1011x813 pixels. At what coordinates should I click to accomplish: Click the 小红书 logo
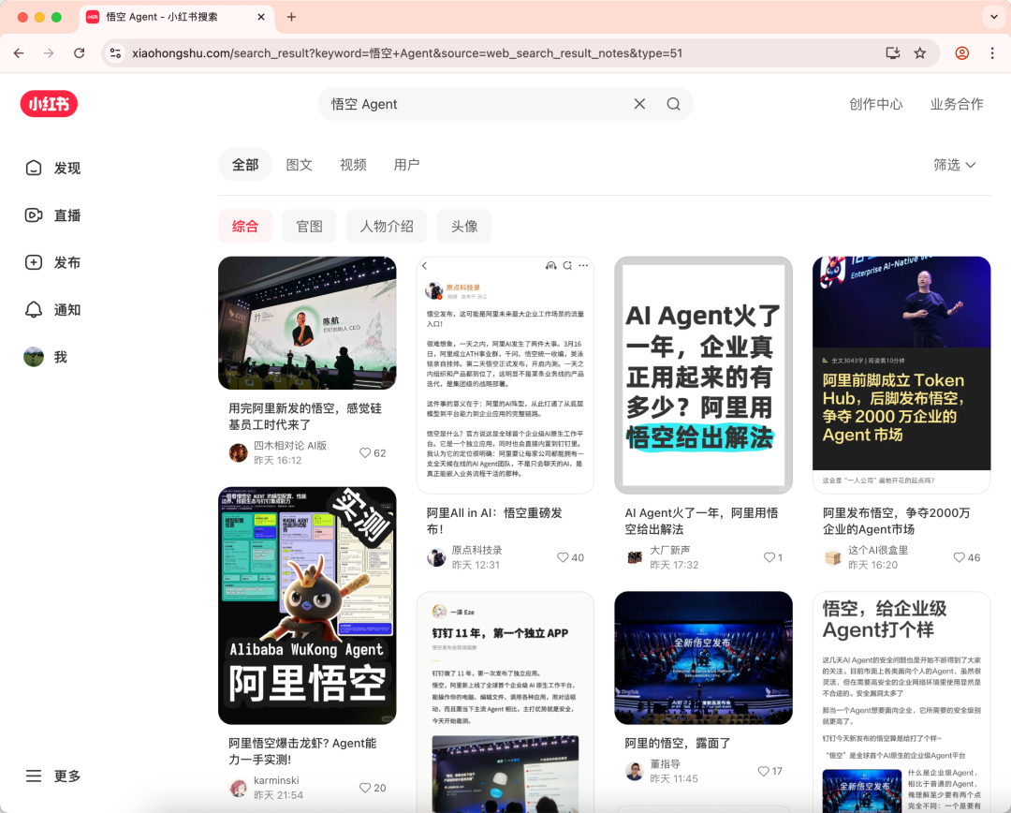pos(48,104)
